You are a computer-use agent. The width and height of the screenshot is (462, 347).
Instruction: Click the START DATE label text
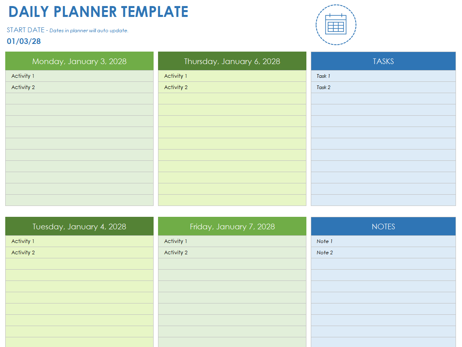click(25, 30)
